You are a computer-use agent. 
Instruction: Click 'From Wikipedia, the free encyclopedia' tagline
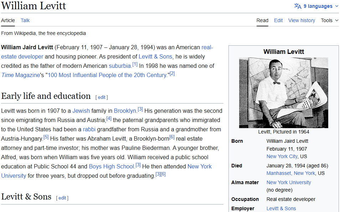pyautogui.click(x=43, y=33)
